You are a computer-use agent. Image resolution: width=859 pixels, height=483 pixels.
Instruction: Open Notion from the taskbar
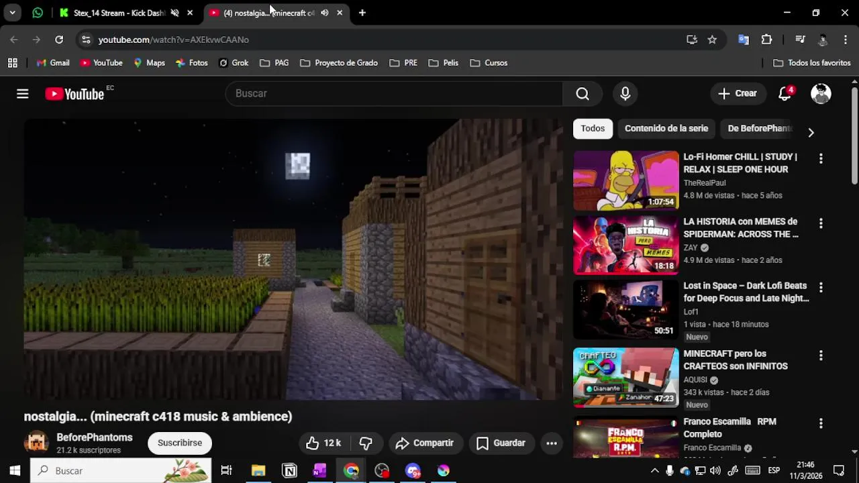point(289,471)
